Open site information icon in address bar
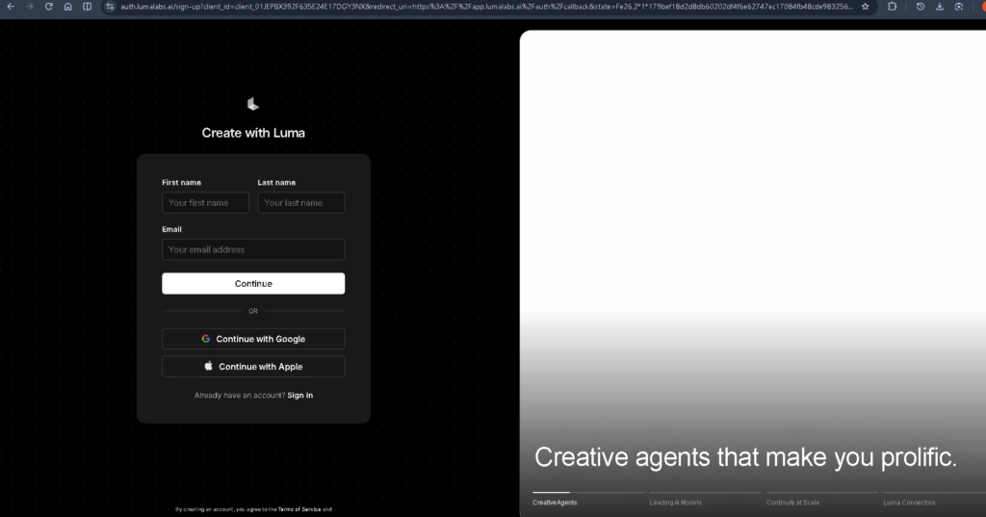Screen dimensions: 986x517 [x=110, y=7]
